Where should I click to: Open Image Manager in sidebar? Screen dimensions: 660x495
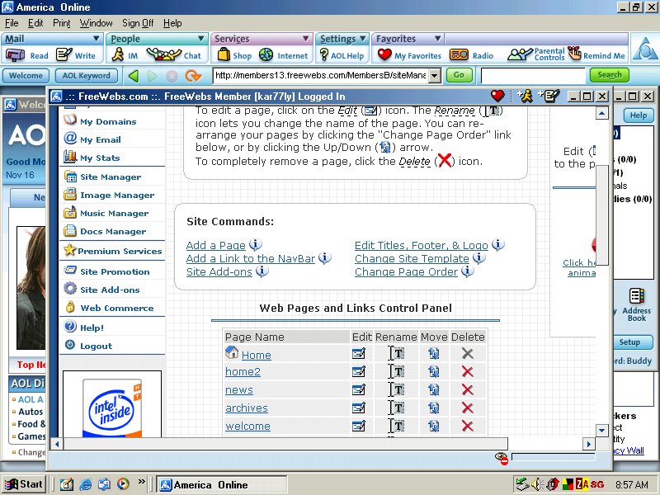[117, 196]
